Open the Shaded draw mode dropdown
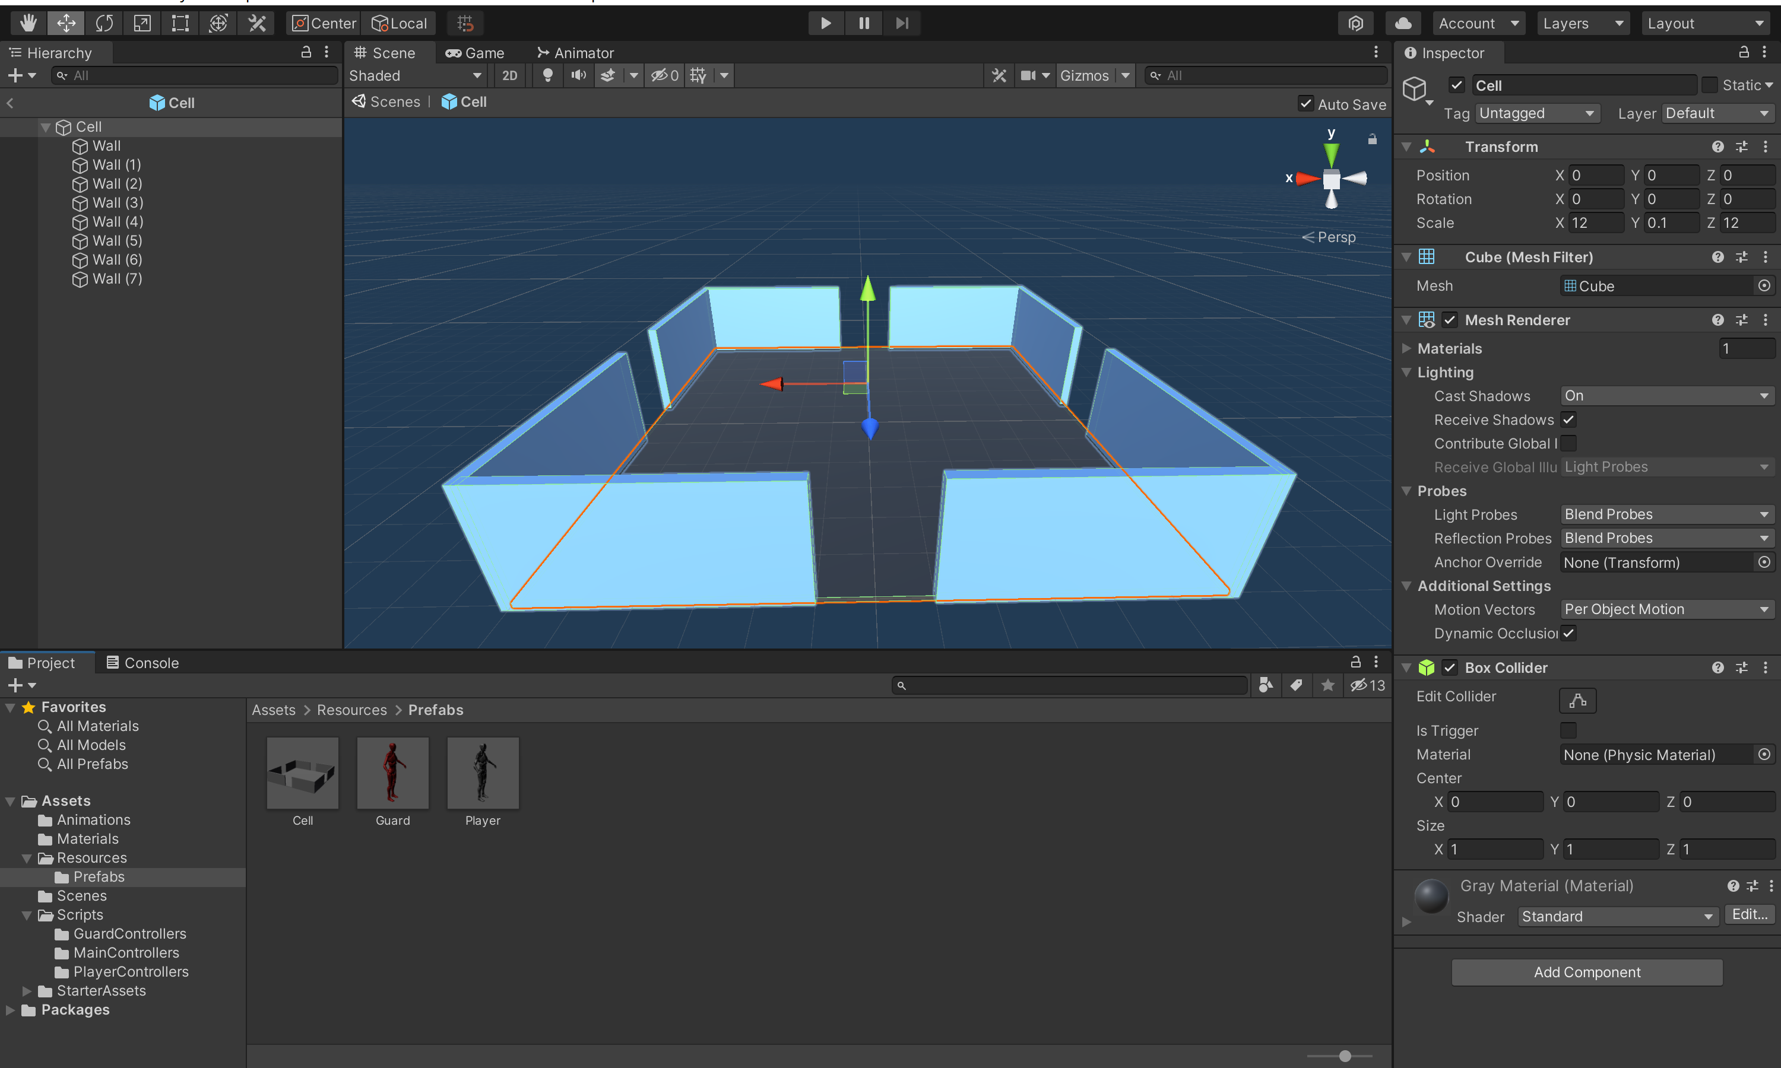1781x1068 pixels. coord(416,75)
